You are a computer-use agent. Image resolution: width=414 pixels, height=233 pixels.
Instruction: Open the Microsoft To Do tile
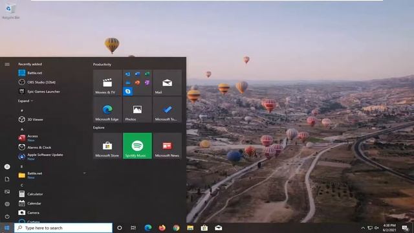click(x=167, y=109)
